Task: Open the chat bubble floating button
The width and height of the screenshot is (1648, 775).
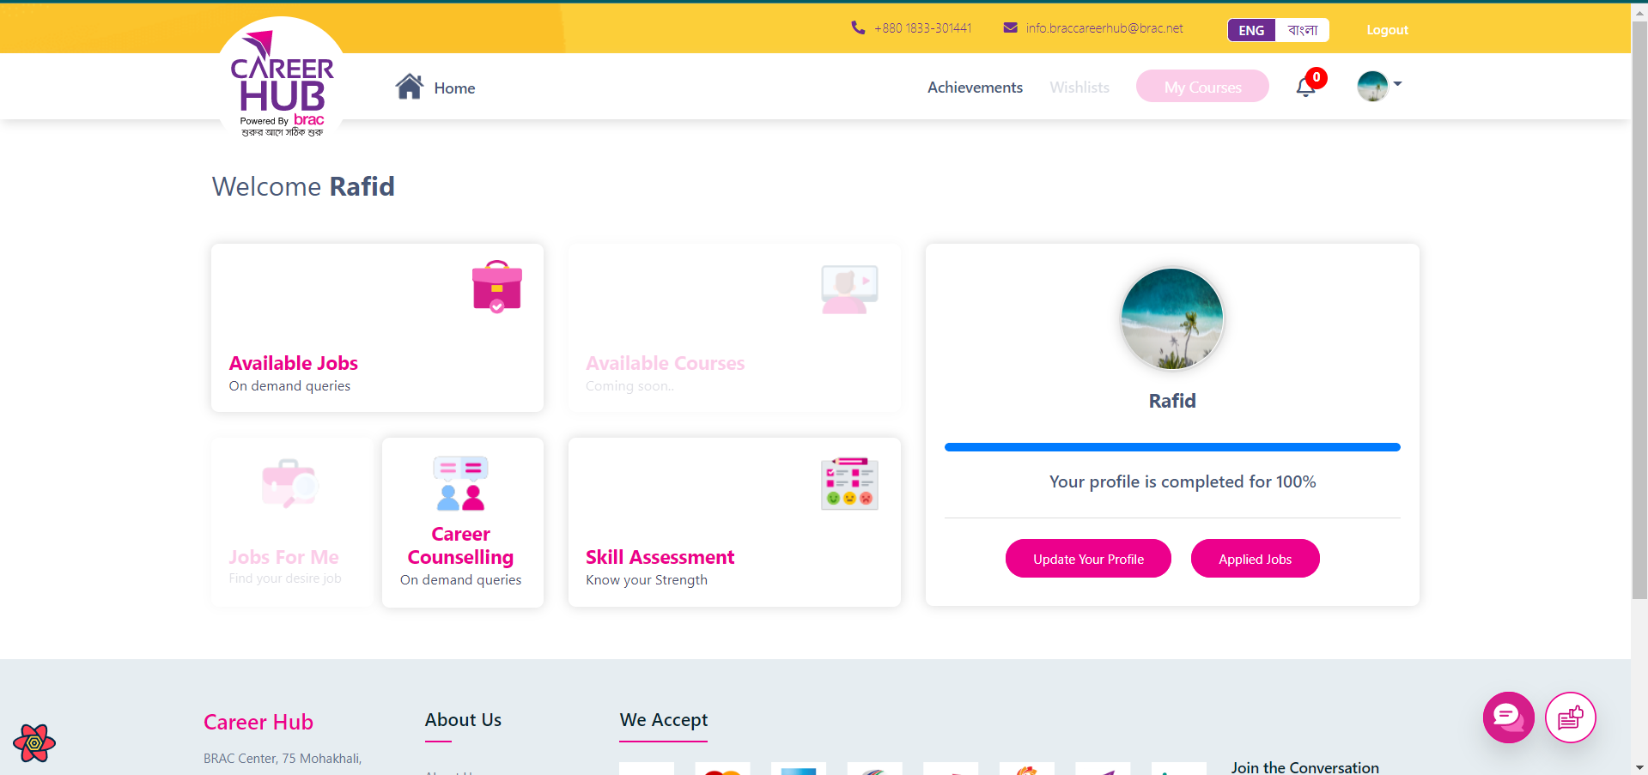Action: pyautogui.click(x=1508, y=717)
